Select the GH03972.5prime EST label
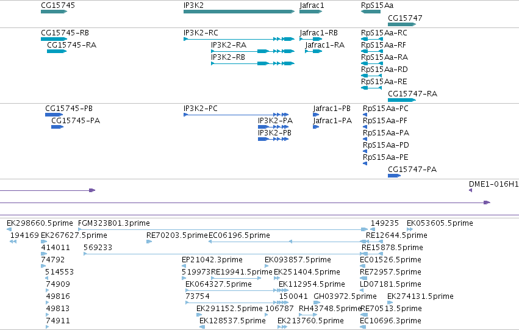 (345, 297)
